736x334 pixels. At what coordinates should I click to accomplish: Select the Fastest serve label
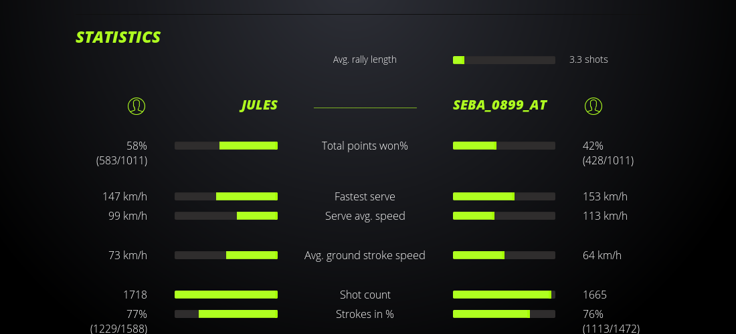click(365, 196)
